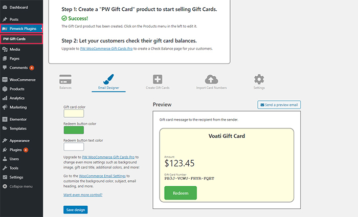Follow the WooCommerce Email Settings link
The image size is (358, 217).
click(x=102, y=176)
